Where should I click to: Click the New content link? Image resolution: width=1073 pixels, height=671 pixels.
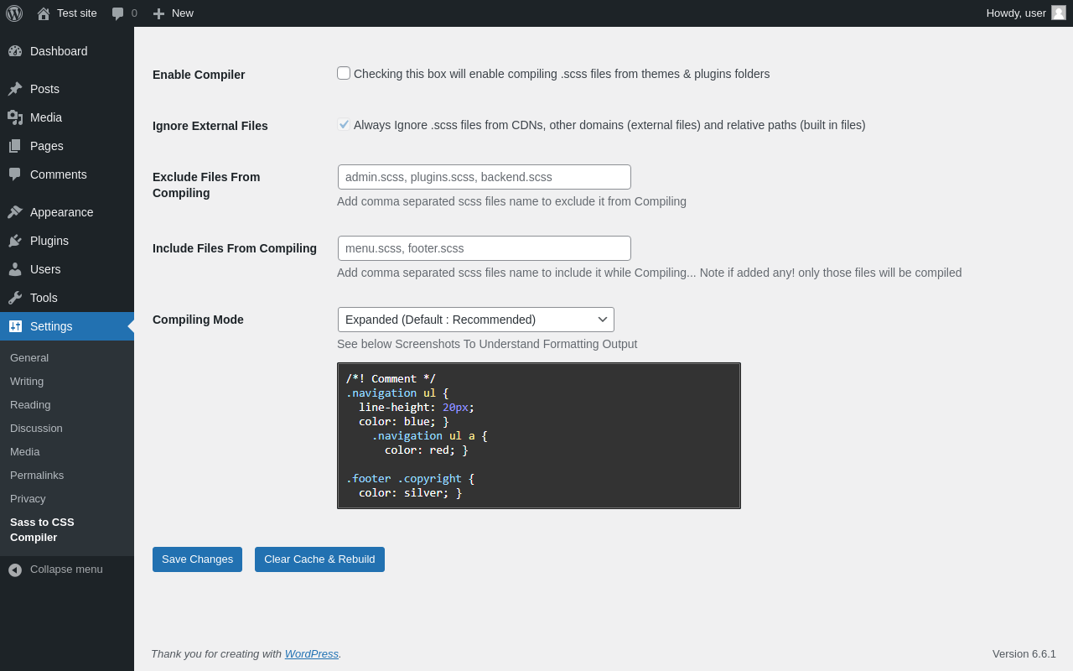click(x=183, y=13)
